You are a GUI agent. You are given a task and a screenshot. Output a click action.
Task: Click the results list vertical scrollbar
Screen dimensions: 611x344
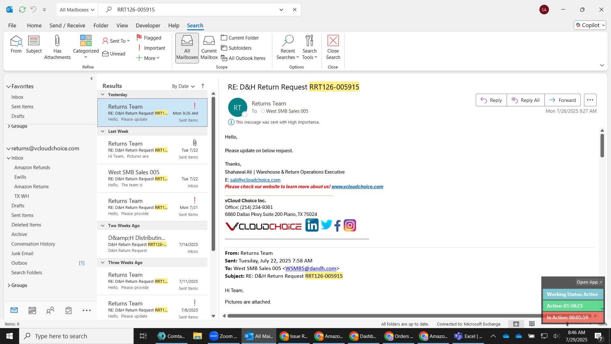click(213, 174)
